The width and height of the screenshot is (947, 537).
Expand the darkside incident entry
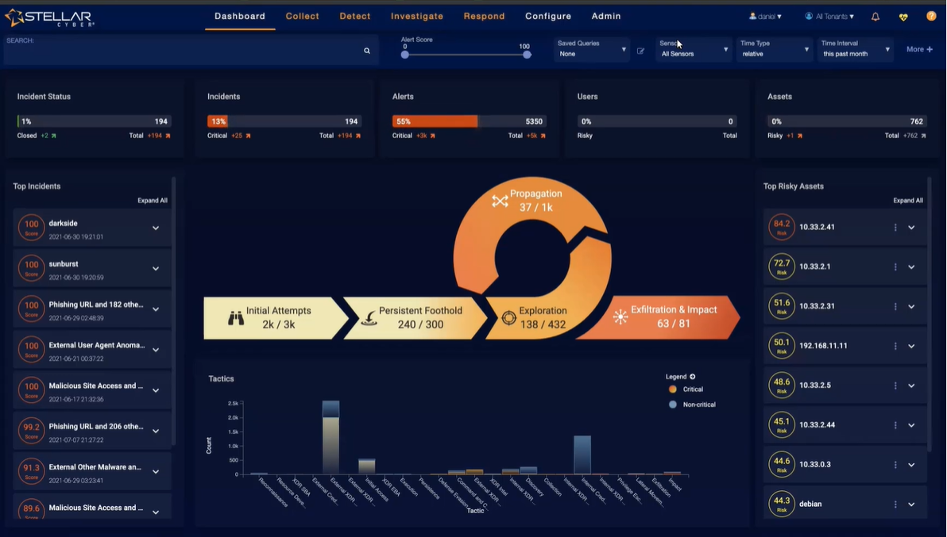156,228
